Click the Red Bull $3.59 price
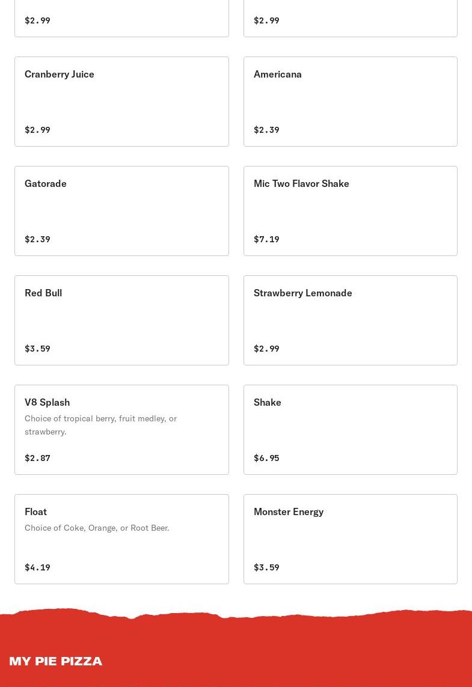The width and height of the screenshot is (472, 687). tap(37, 349)
